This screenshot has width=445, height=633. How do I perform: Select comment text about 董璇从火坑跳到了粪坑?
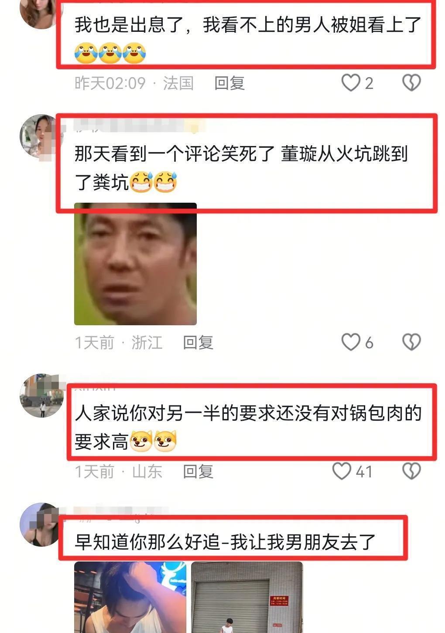point(241,168)
